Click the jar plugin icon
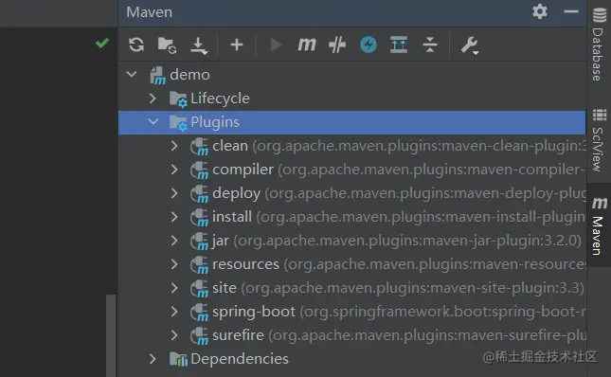 click(199, 242)
